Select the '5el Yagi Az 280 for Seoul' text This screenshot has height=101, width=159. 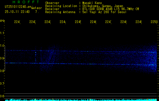point(104,12)
